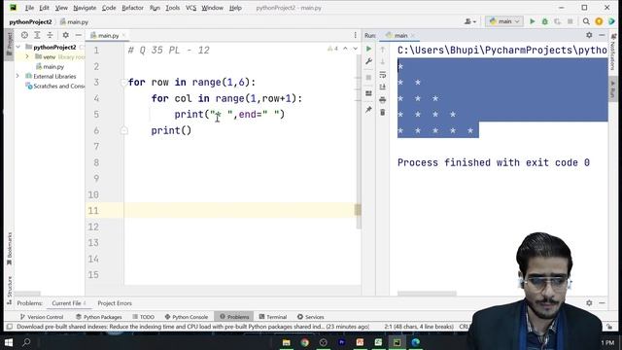This screenshot has width=622, height=350.
Task: Toggle the tool window quick-access status icon
Action: click(9, 327)
